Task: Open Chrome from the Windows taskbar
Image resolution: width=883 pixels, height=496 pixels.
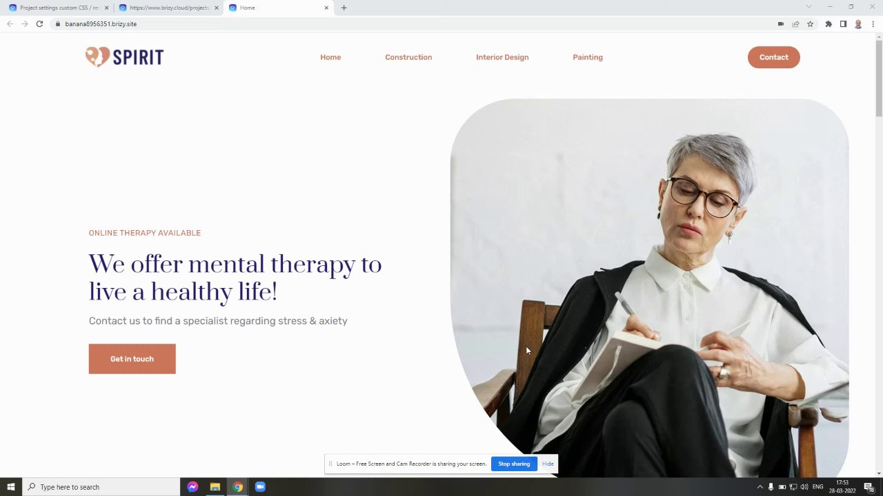Action: point(237,487)
